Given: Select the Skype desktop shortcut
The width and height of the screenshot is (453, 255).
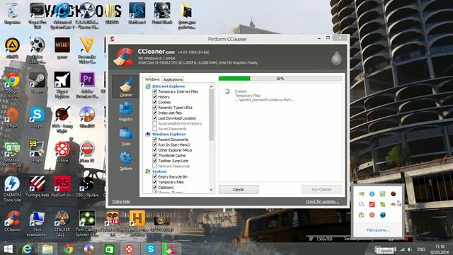Looking at the screenshot, I should [x=37, y=118].
